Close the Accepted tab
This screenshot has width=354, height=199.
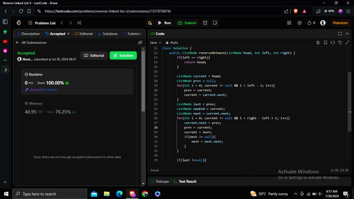coord(69,34)
